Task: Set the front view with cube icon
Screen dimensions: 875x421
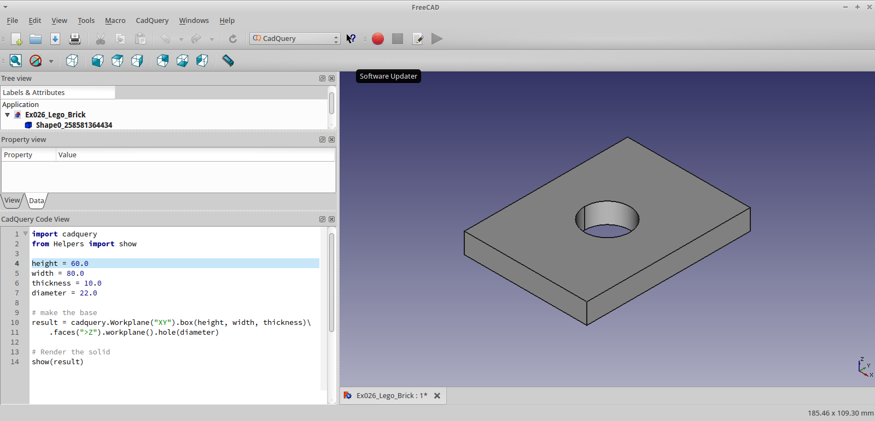Action: click(x=98, y=61)
